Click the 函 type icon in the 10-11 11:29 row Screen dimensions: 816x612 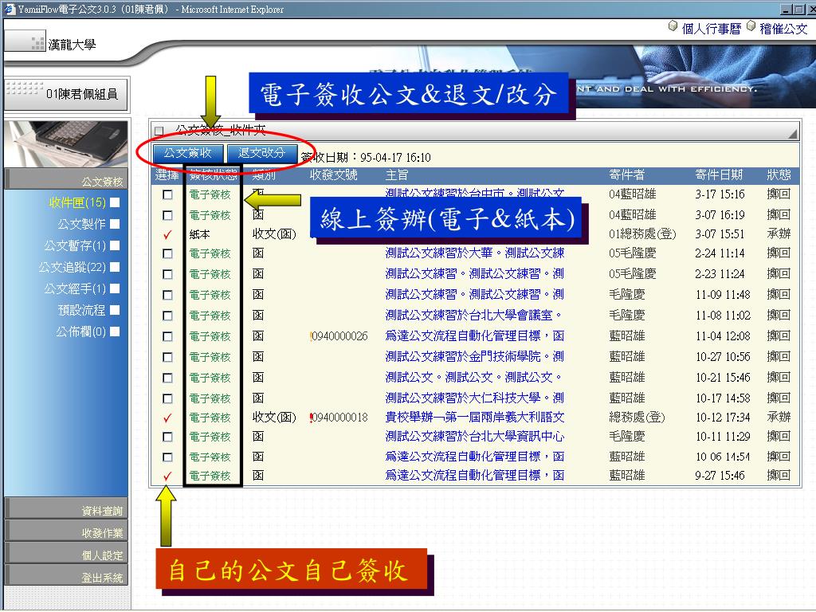tap(258, 436)
